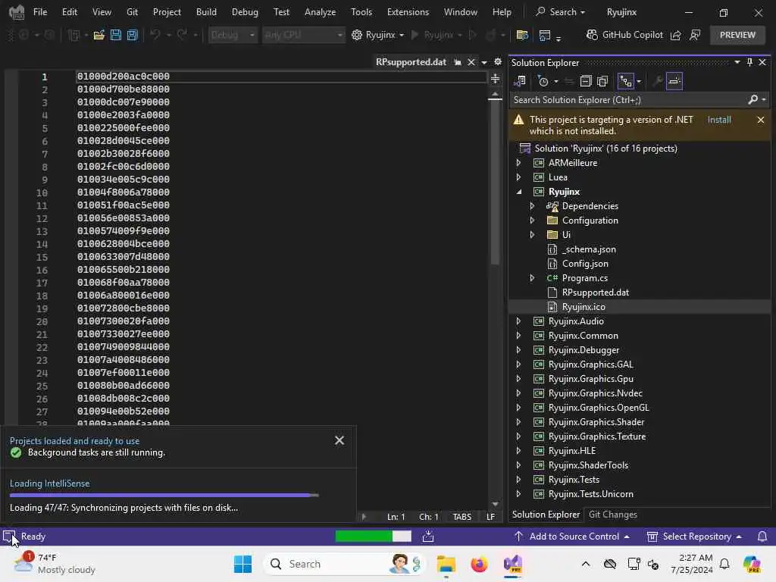Click the Properties wrench icon in Solution Explorer
This screenshot has width=776, height=582.
click(x=657, y=81)
